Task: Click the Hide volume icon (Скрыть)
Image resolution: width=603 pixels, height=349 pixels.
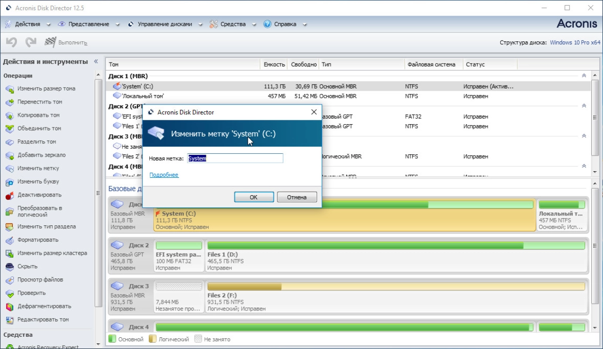Action: point(9,266)
